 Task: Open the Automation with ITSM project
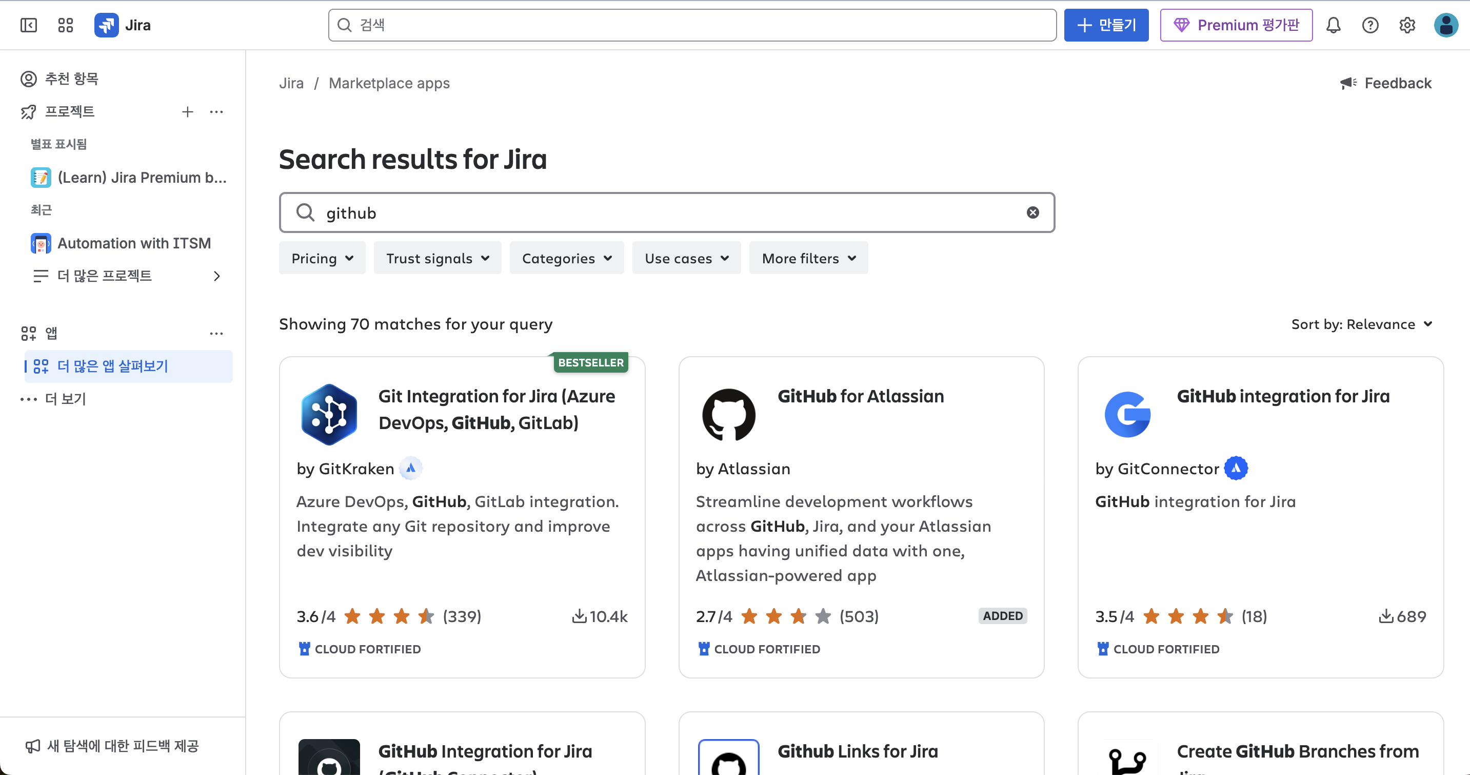tap(134, 243)
